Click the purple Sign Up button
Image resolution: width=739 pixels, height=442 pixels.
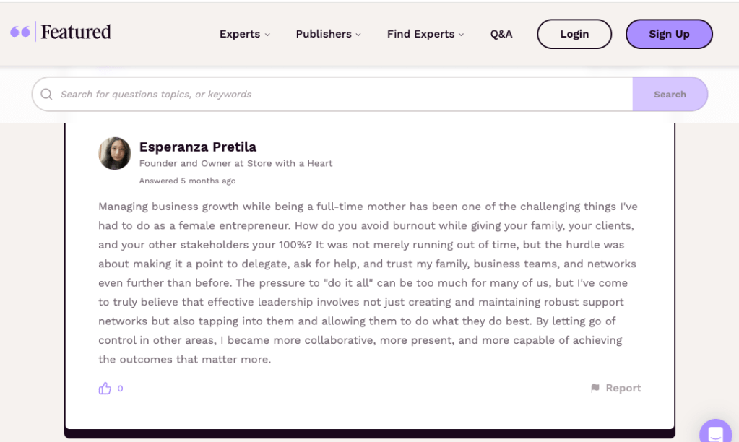click(x=669, y=34)
